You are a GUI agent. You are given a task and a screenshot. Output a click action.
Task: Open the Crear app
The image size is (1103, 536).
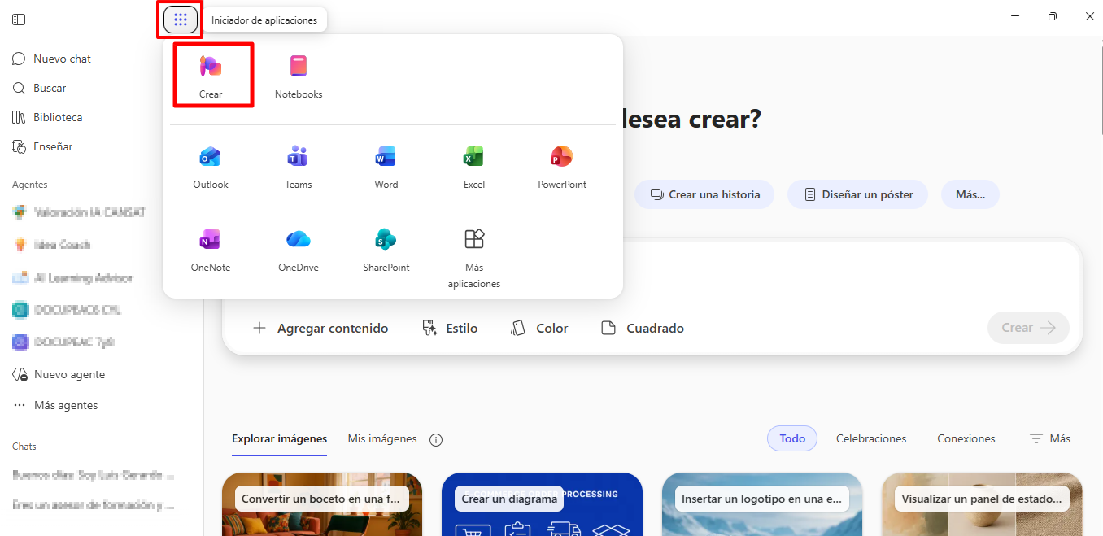[211, 76]
